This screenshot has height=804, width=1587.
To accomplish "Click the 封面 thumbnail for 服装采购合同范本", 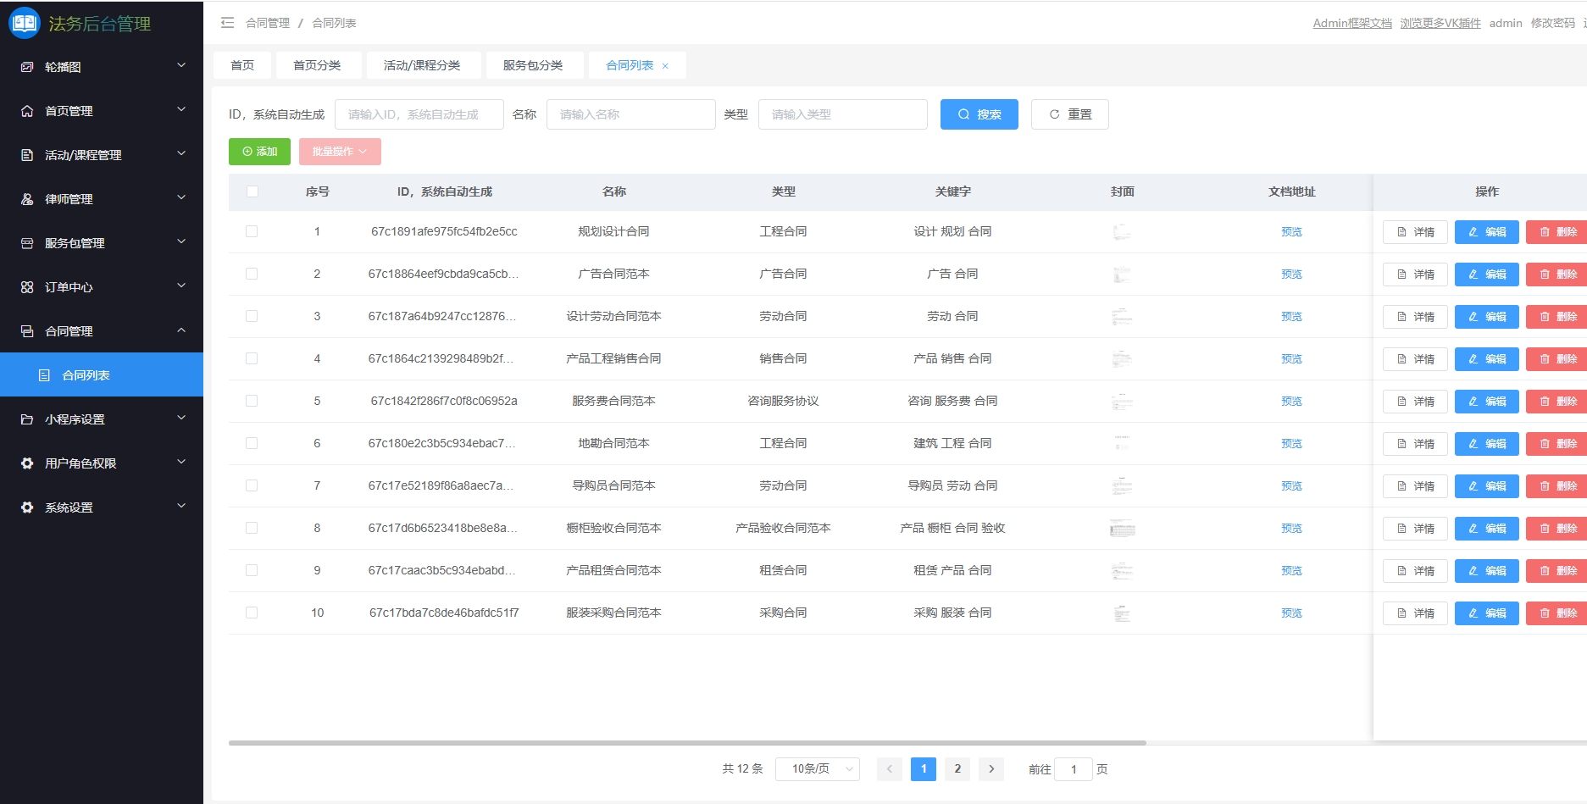I will click(1122, 613).
